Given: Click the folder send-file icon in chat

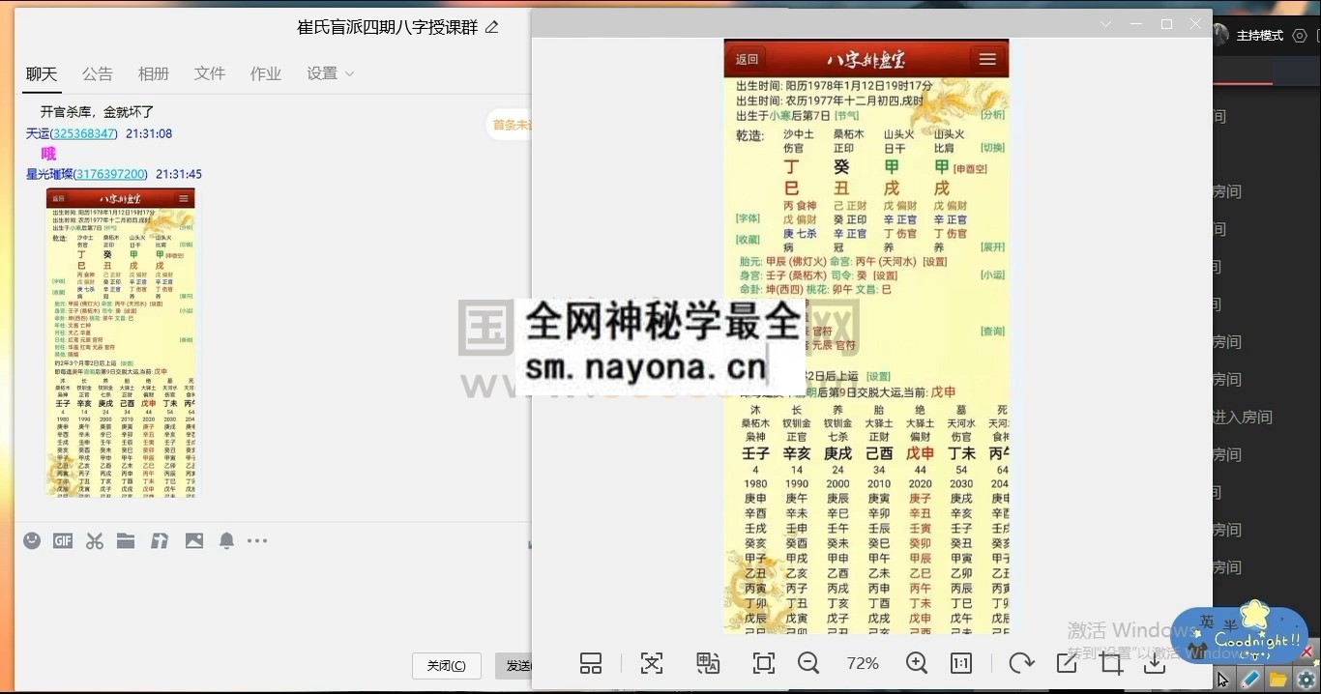Looking at the screenshot, I should [126, 541].
